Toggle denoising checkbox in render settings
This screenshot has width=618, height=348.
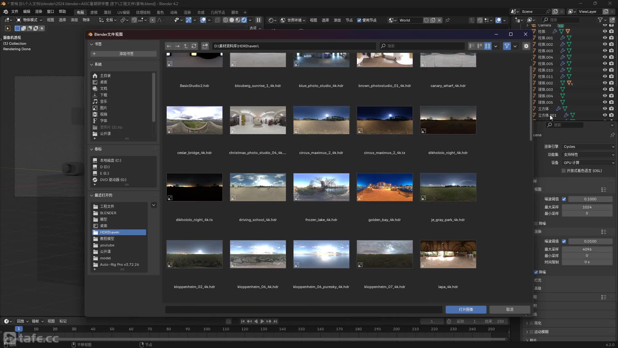coord(536,272)
